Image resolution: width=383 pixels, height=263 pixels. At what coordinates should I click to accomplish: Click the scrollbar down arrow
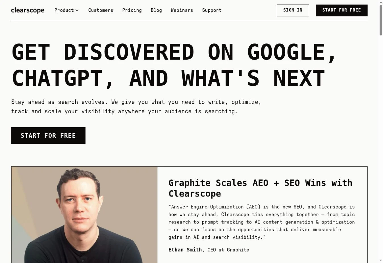point(381,260)
